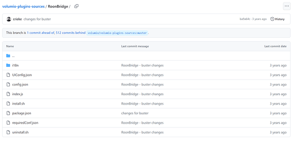Open the volumio/volumio-plugins-sources:master link

[117, 33]
